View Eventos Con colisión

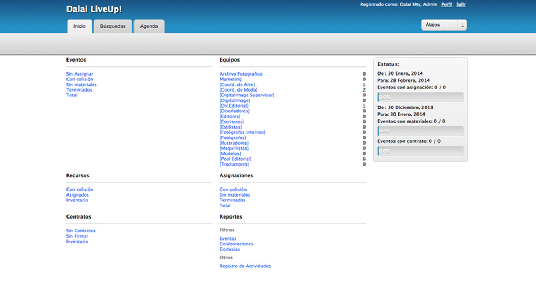pos(79,79)
